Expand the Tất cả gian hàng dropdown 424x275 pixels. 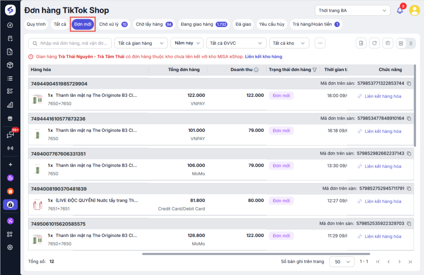pyautogui.click(x=141, y=43)
